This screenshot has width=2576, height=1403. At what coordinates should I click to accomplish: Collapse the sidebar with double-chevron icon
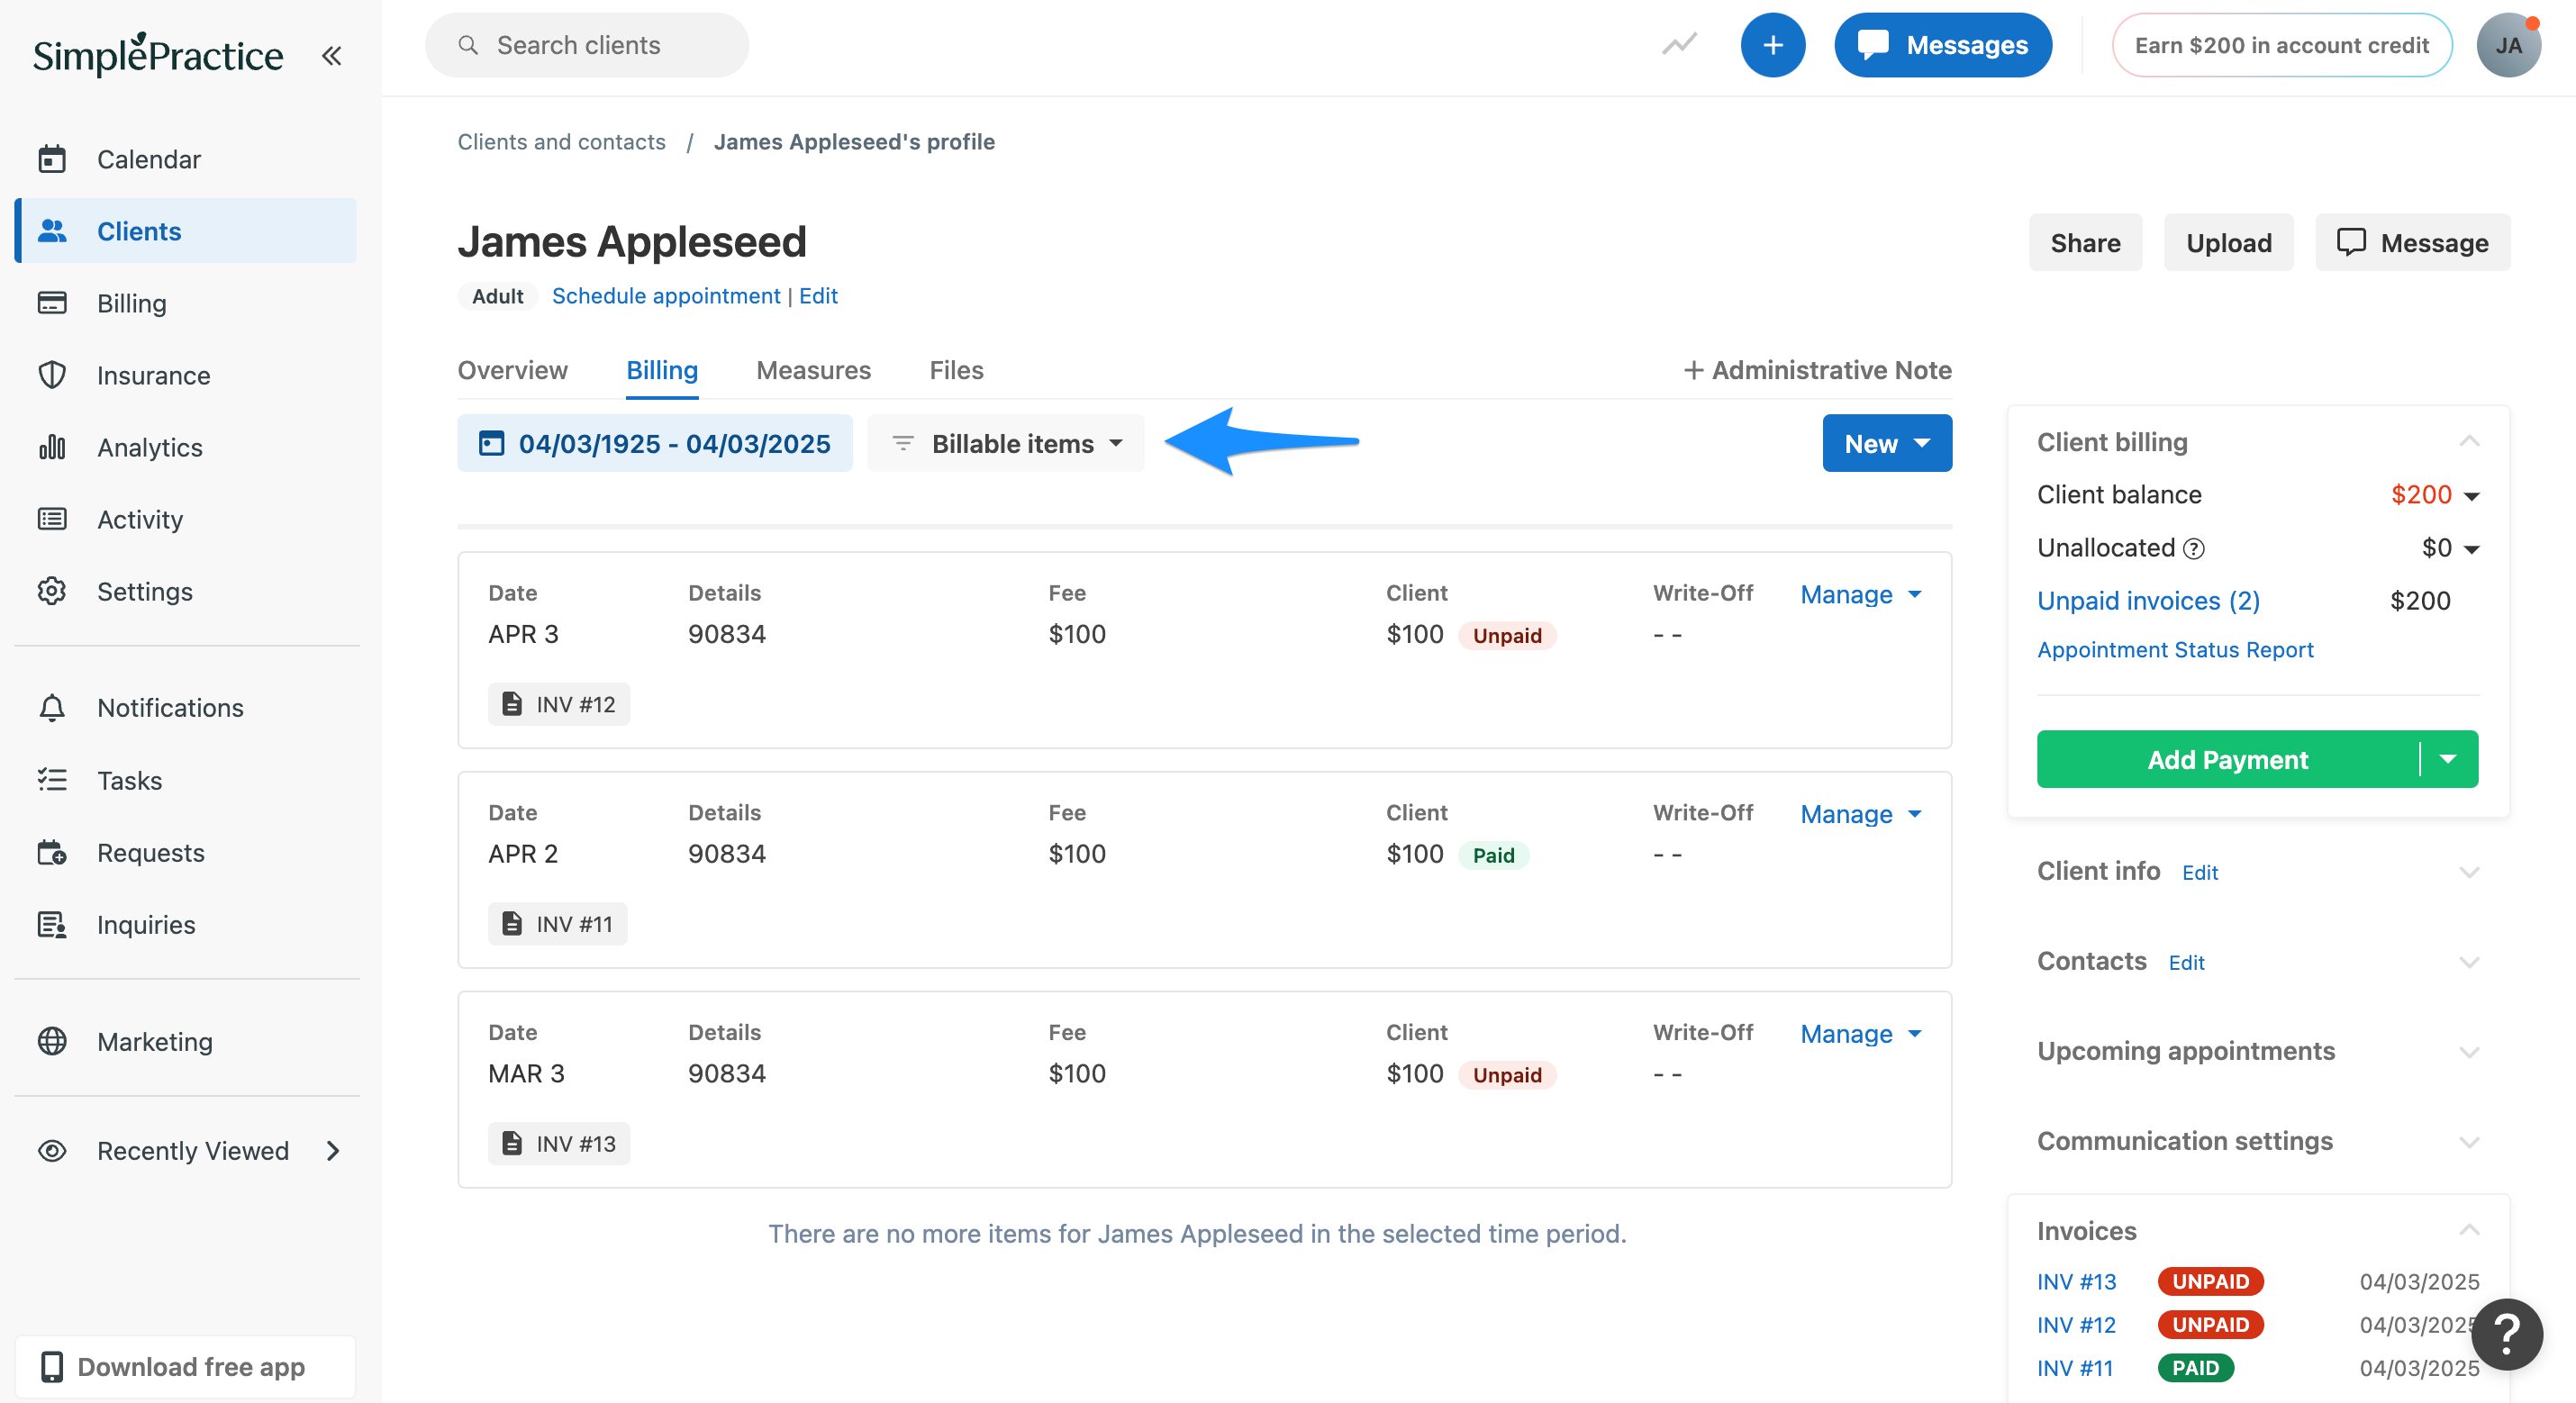tap(331, 56)
